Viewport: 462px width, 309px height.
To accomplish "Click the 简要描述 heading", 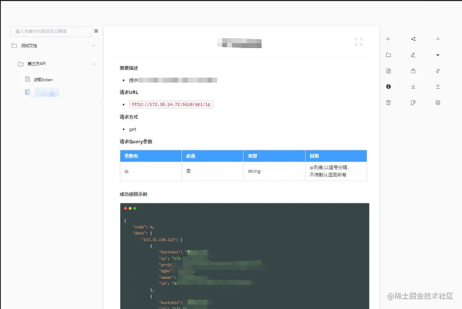I will pyautogui.click(x=129, y=68).
